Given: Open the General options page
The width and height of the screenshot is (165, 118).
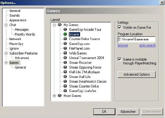Looking at the screenshot, I should (15, 11).
